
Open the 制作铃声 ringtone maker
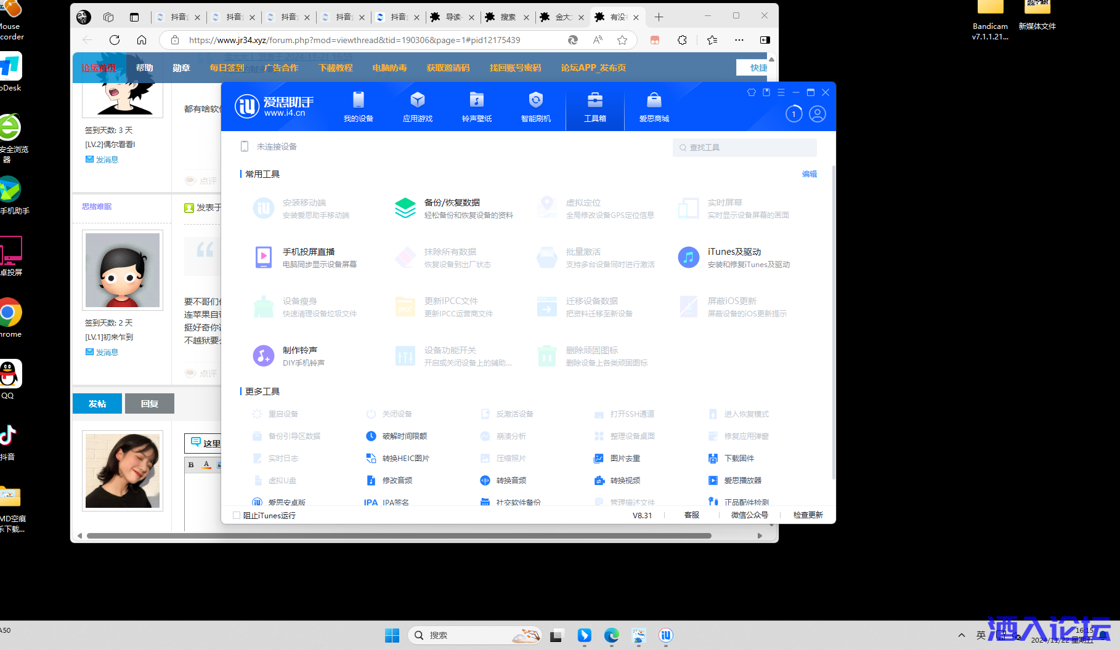tap(264, 356)
